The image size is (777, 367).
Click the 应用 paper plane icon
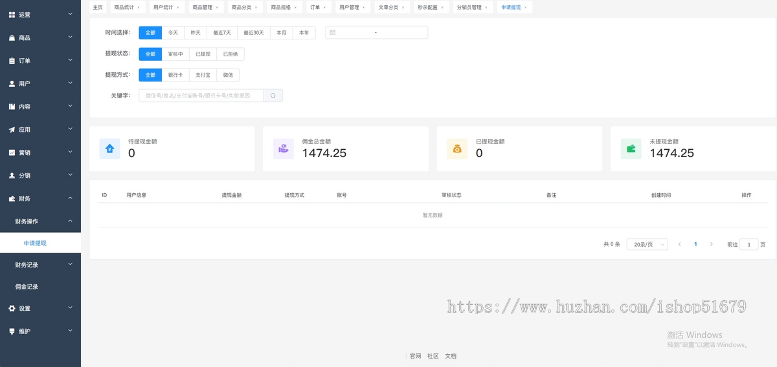(12, 129)
